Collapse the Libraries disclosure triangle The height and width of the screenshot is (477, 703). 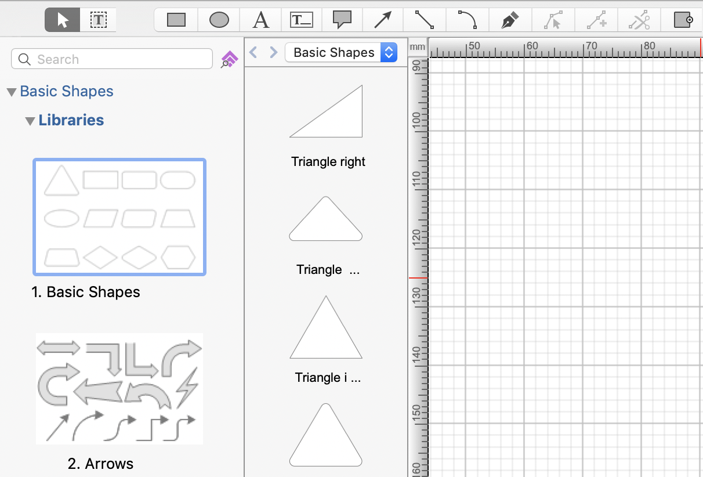(30, 121)
